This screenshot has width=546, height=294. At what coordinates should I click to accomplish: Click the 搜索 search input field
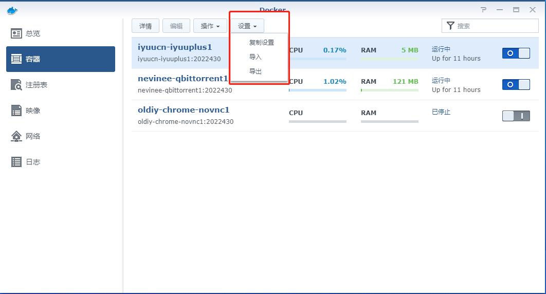[490, 26]
